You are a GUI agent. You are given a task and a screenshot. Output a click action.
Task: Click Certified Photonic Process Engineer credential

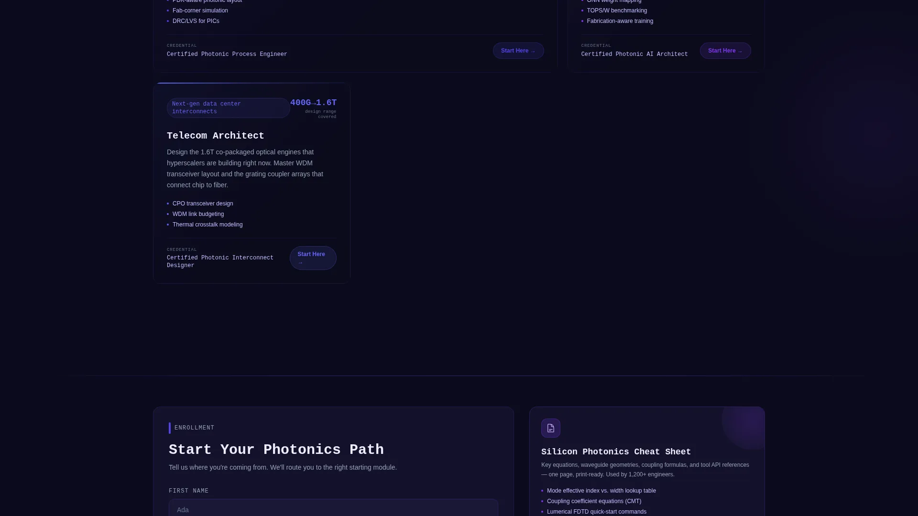[x=227, y=54]
